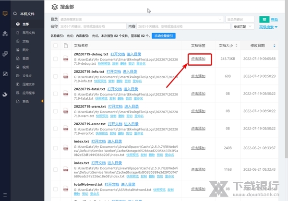Open the 按词匹配 match mode dropdown
Image resolution: width=288 pixels, height=201 pixels.
tap(243, 26)
